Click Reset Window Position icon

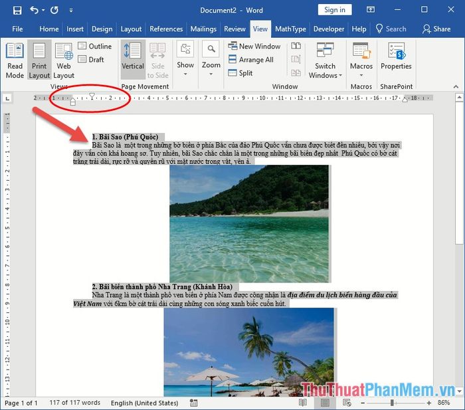(x=296, y=72)
